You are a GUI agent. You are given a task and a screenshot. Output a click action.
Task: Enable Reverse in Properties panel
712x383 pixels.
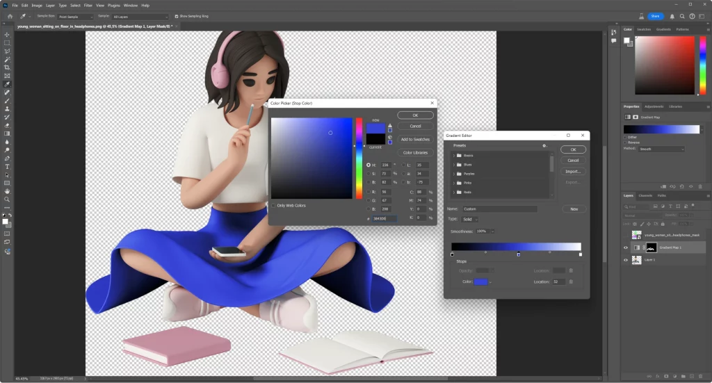625,142
